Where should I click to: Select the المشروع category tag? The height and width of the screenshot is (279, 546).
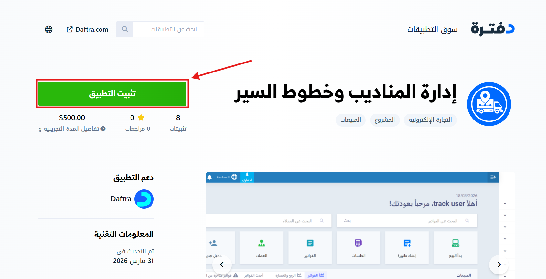tap(385, 120)
